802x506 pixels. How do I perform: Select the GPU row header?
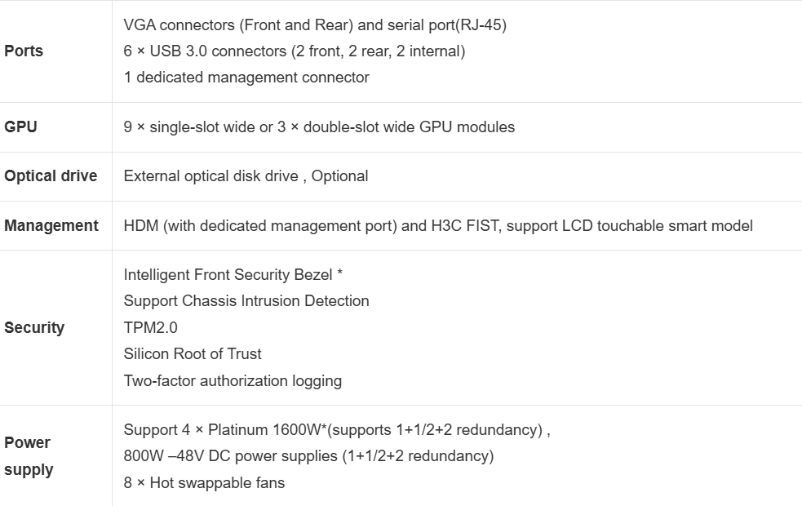coord(20,126)
